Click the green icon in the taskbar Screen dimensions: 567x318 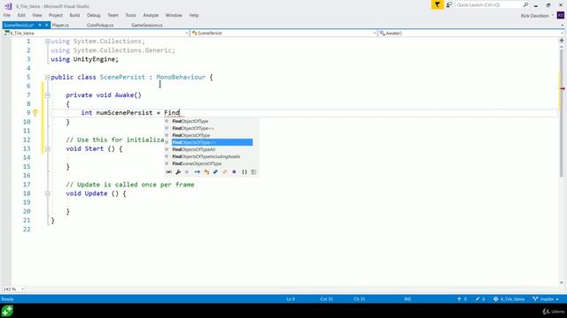point(7,311)
